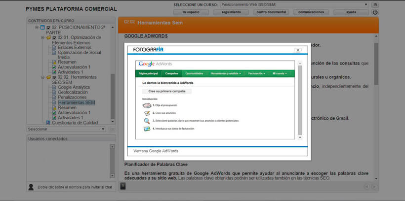The width and height of the screenshot is (405, 201).
Task: Open the Seleccione un curso dropdown
Action: point(294,4)
